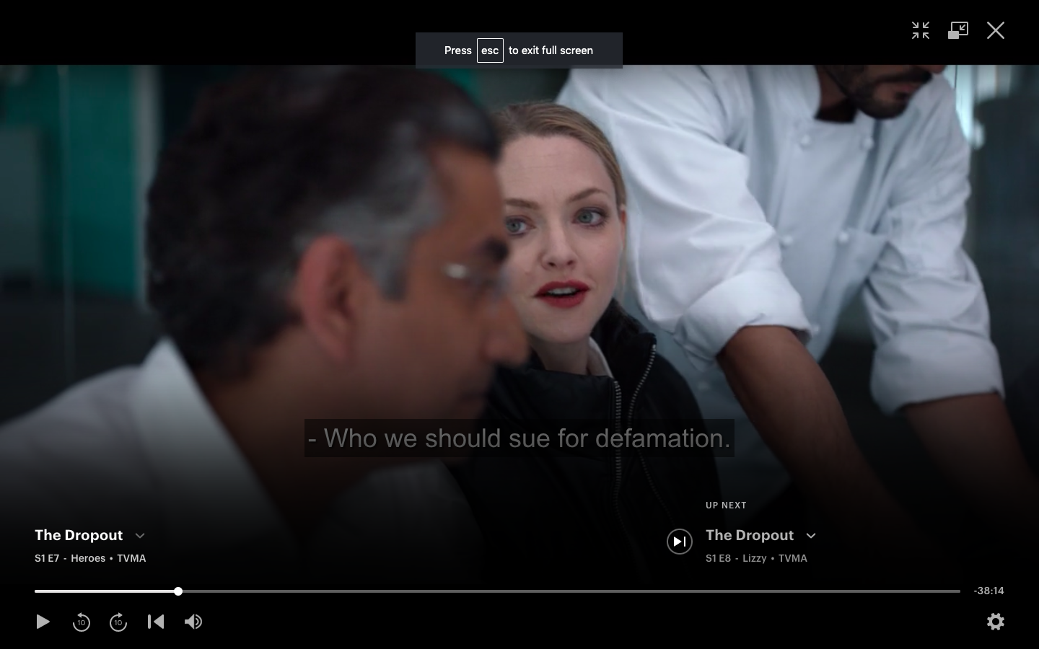This screenshot has height=649, width=1039.
Task: Play next episode via Up Next icon
Action: tap(680, 542)
